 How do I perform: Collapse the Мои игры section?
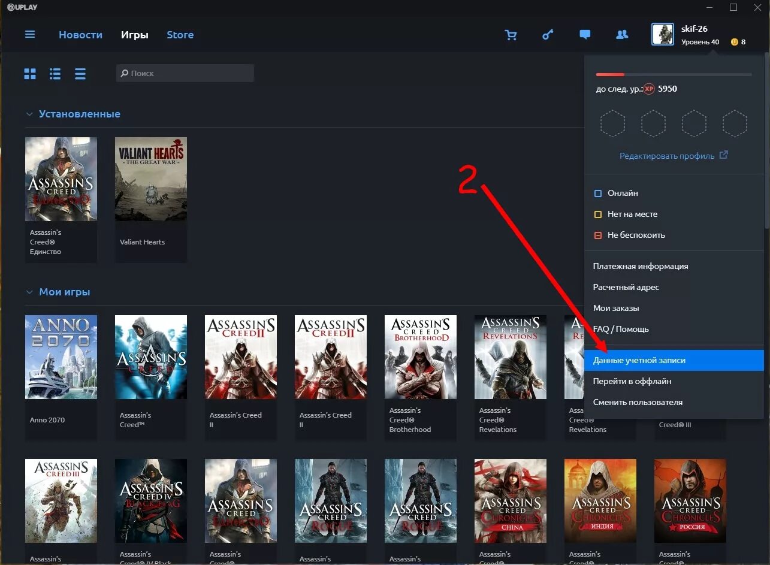tap(29, 292)
